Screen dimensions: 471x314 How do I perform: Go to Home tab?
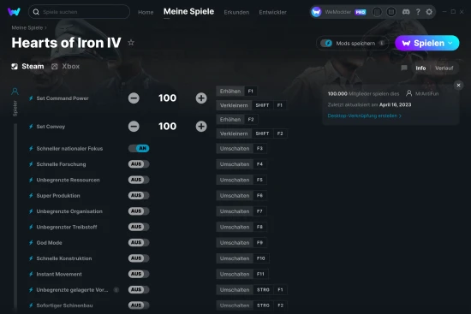click(x=146, y=12)
